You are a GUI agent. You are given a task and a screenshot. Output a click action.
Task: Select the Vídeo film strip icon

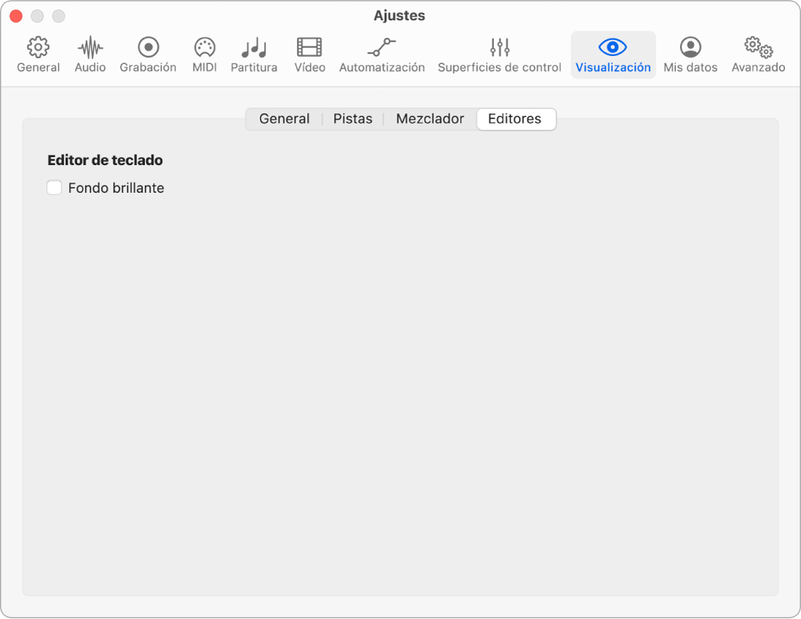point(309,48)
